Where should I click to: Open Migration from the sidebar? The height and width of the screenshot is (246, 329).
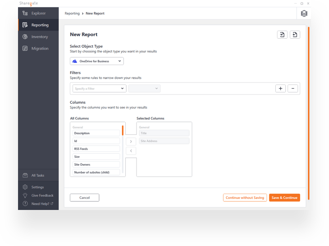[38, 49]
